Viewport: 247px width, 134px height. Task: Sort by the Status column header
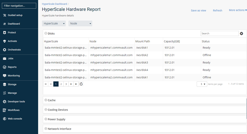206,41
